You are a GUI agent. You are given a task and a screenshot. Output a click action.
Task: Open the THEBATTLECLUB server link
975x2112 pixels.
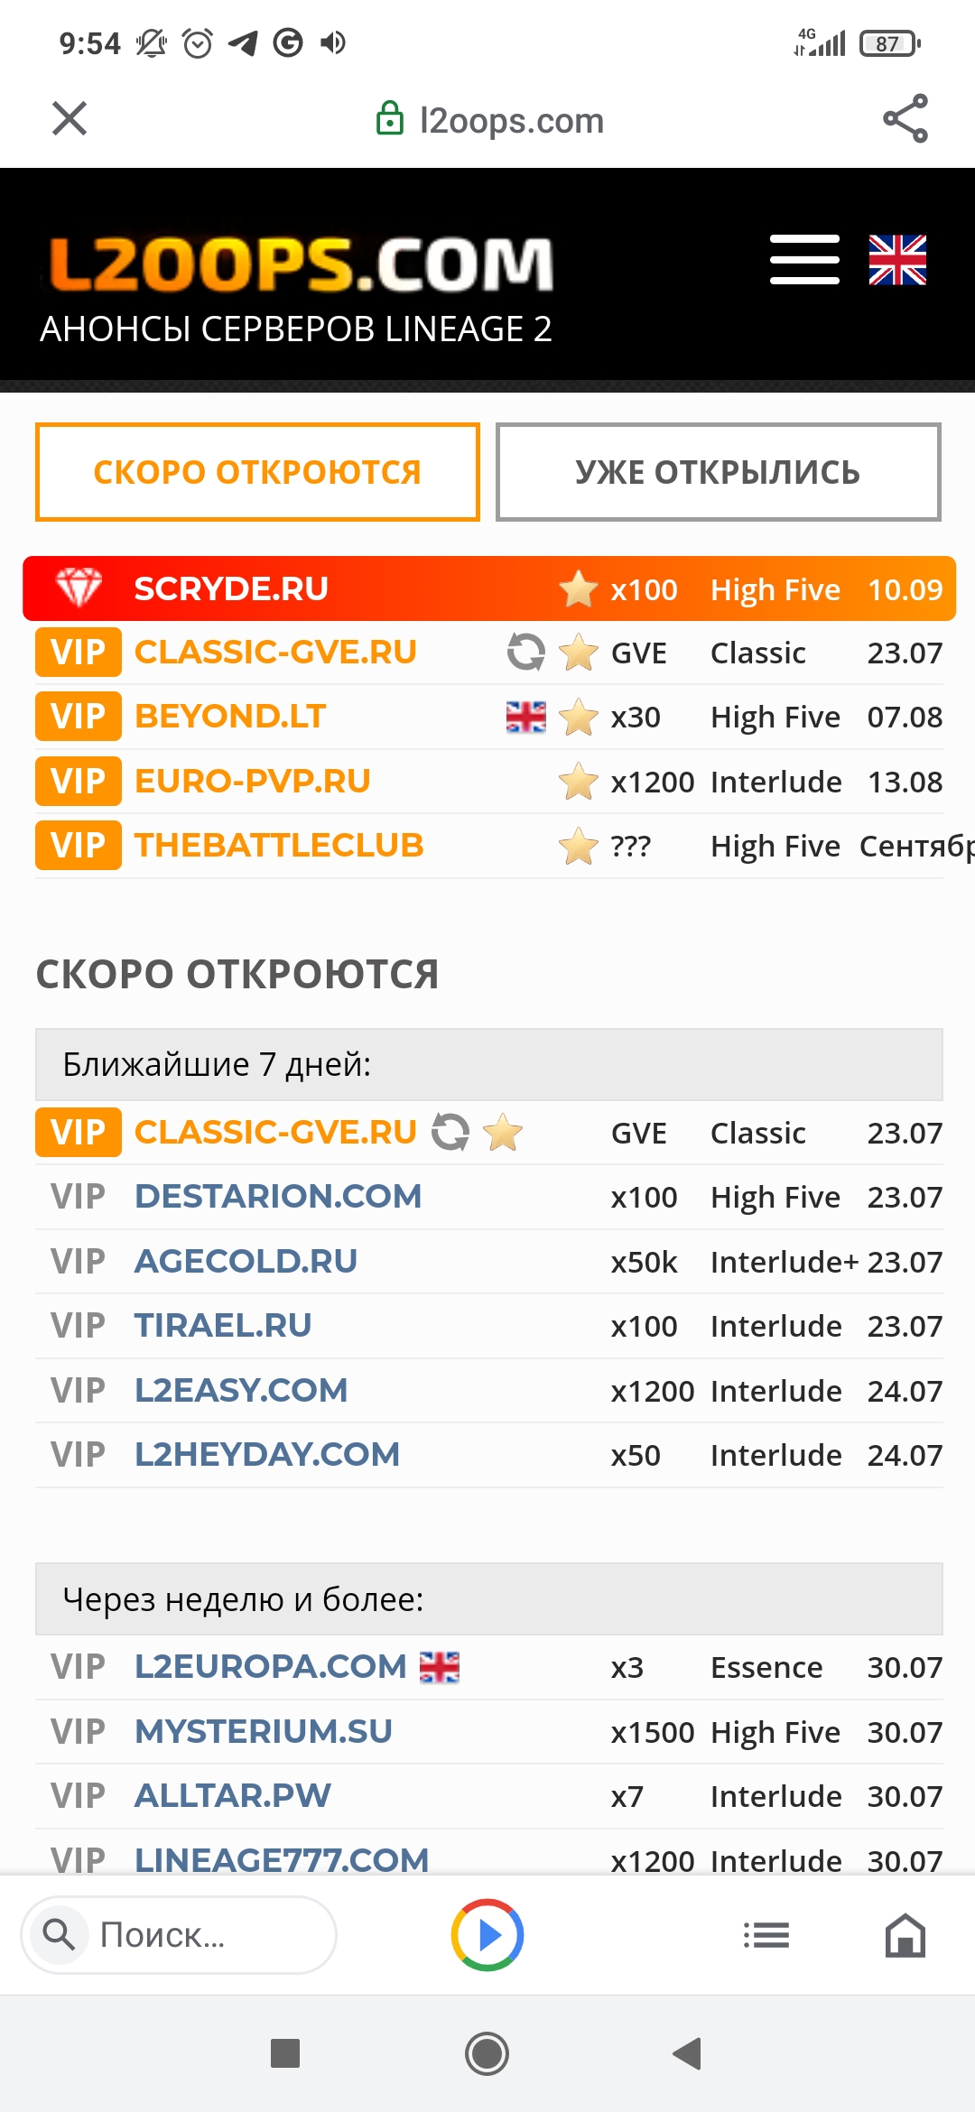(x=279, y=846)
